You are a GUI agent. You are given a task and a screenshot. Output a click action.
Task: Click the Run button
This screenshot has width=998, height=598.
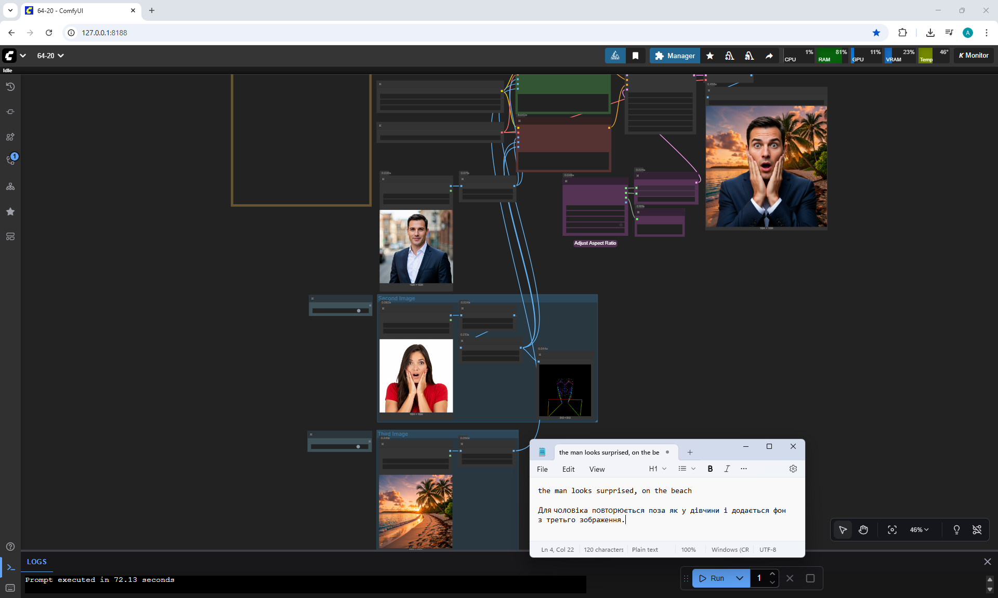(x=712, y=578)
